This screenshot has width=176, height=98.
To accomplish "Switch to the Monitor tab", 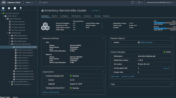I will coord(55,16).
